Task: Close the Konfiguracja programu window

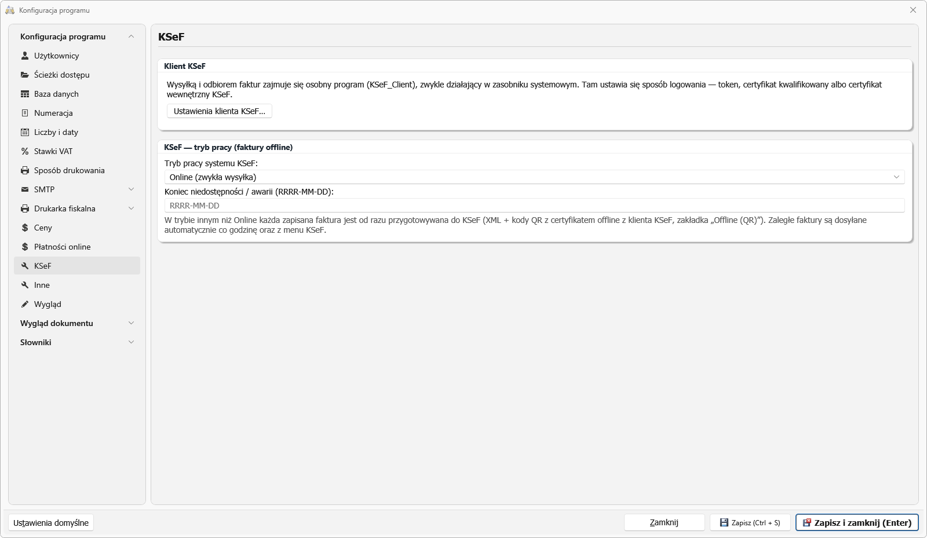Action: (x=913, y=10)
